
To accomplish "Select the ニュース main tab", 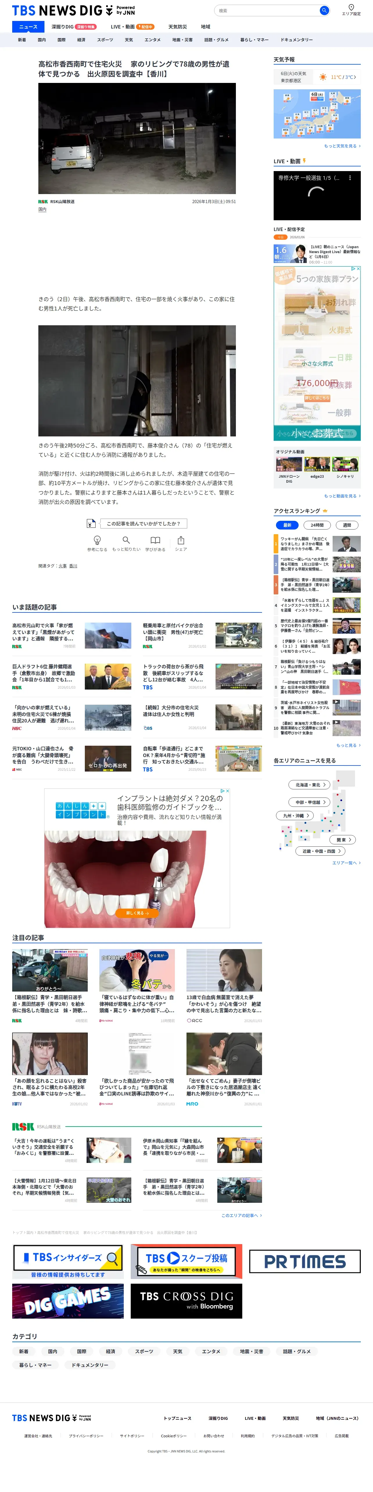I will (28, 27).
